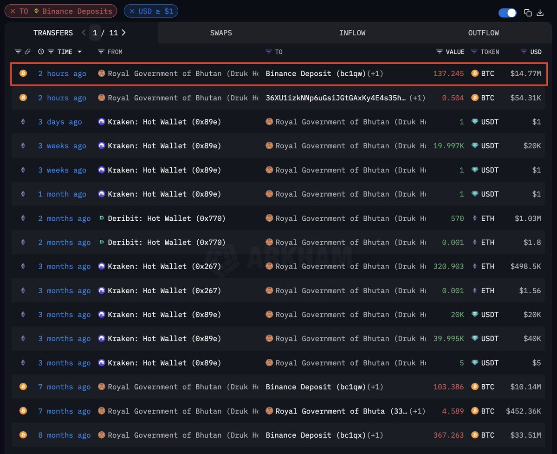
Task: Click the previous page chevron before 1/11
Action: point(84,33)
